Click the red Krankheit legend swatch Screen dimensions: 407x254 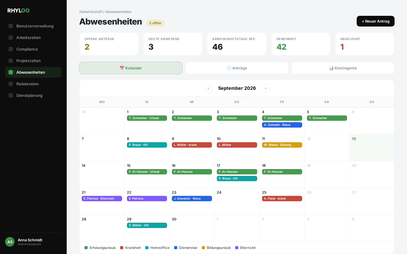(122, 248)
